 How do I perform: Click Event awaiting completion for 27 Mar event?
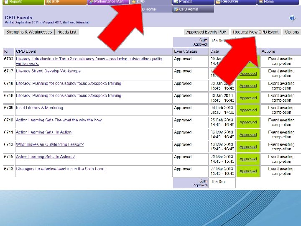(281, 171)
